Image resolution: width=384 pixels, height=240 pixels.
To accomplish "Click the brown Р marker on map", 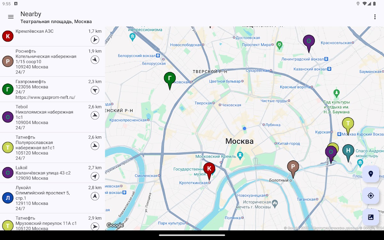I will 293,167.
